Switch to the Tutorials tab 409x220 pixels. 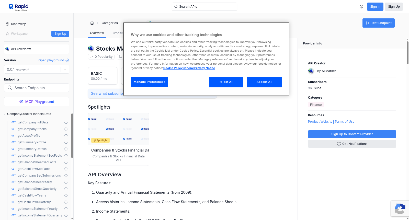(x=117, y=33)
